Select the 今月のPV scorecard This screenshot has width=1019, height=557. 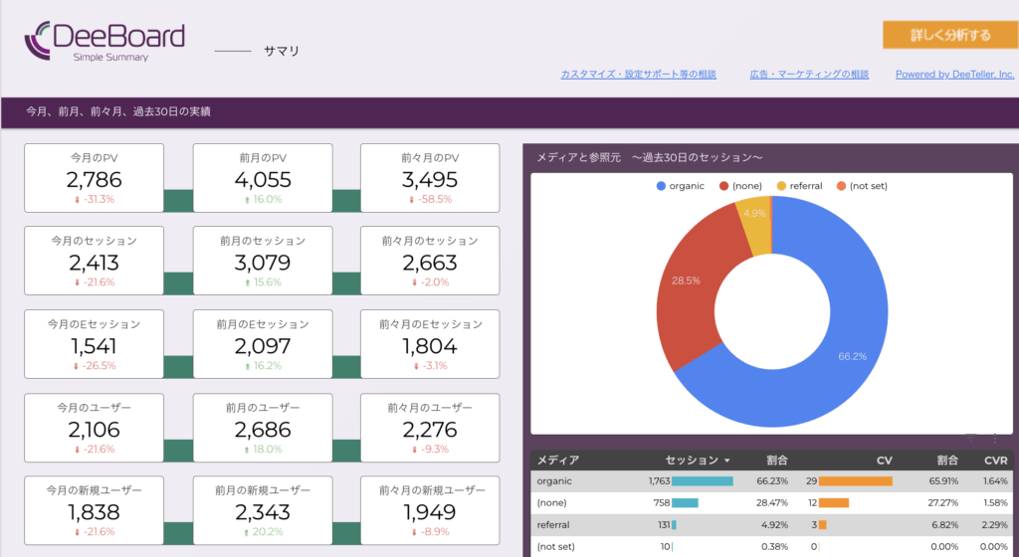(x=95, y=178)
